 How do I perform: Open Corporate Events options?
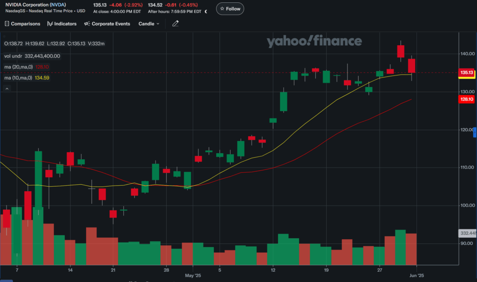coord(107,24)
